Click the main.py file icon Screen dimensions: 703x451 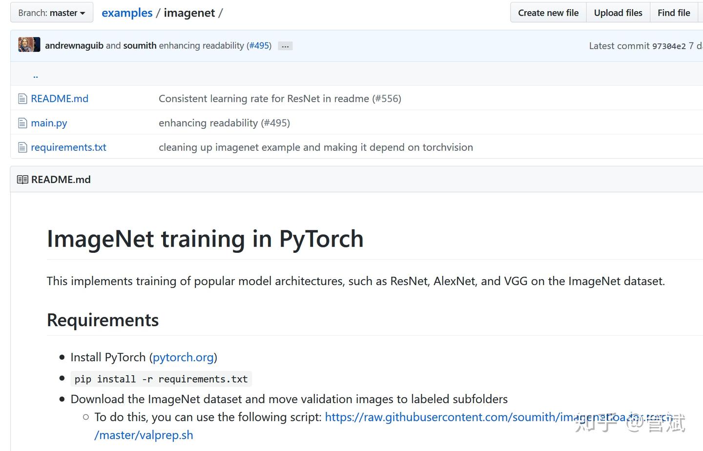point(22,123)
